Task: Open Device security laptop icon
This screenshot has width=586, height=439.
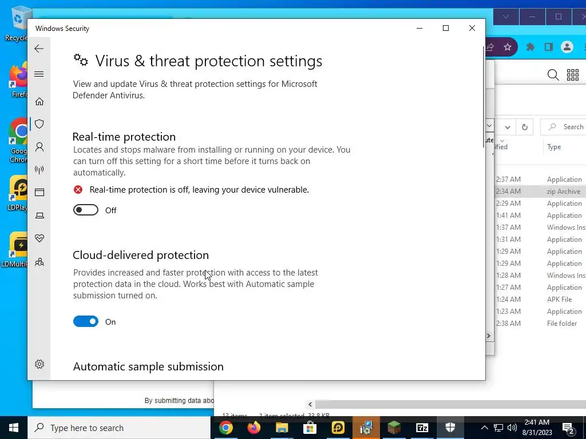Action: pyautogui.click(x=39, y=215)
